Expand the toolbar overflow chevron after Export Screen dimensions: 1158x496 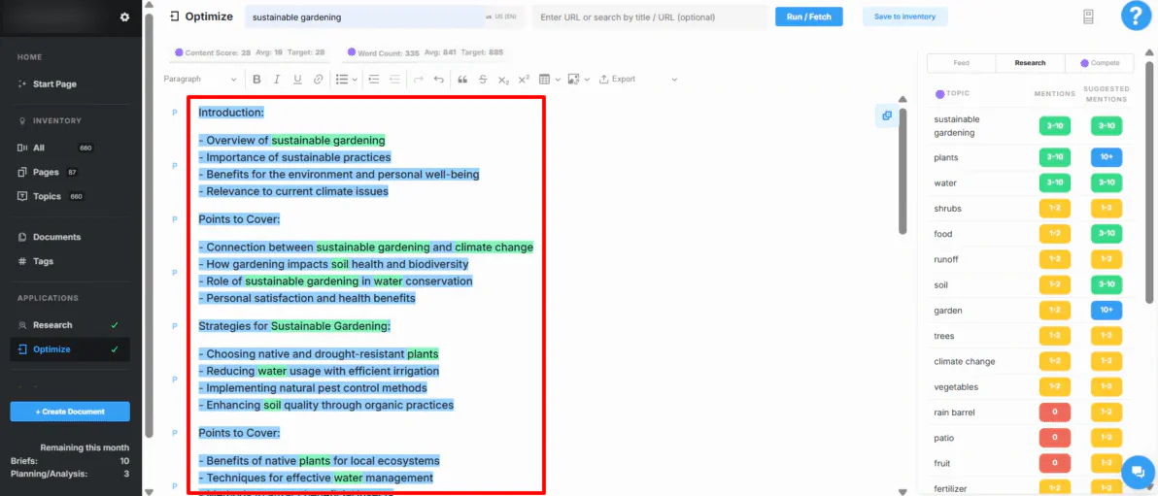point(674,79)
